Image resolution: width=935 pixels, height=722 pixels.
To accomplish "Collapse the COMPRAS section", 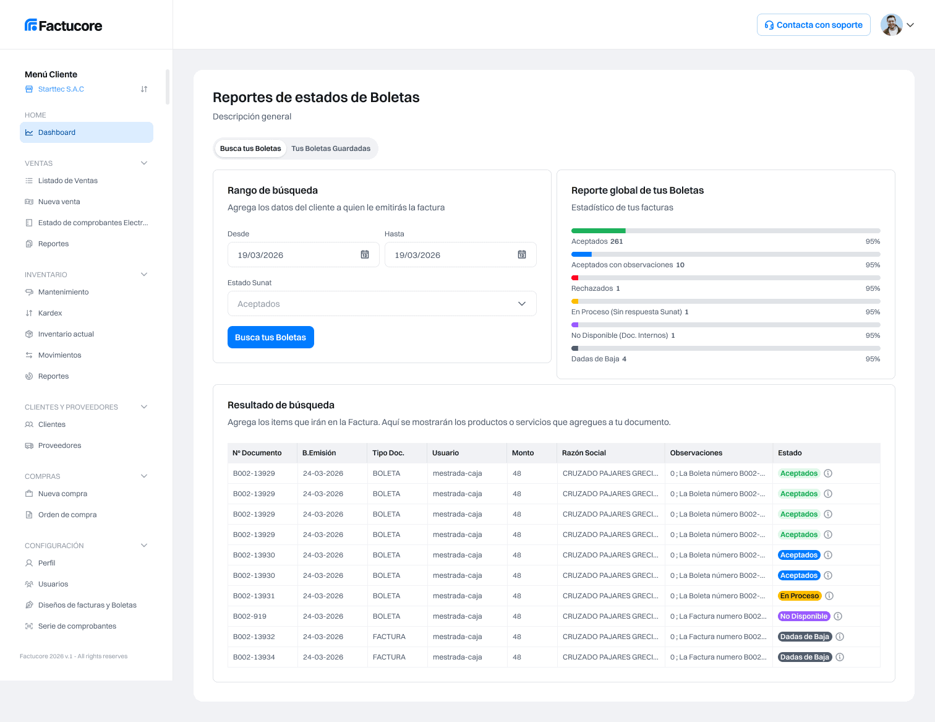I will pyautogui.click(x=144, y=476).
